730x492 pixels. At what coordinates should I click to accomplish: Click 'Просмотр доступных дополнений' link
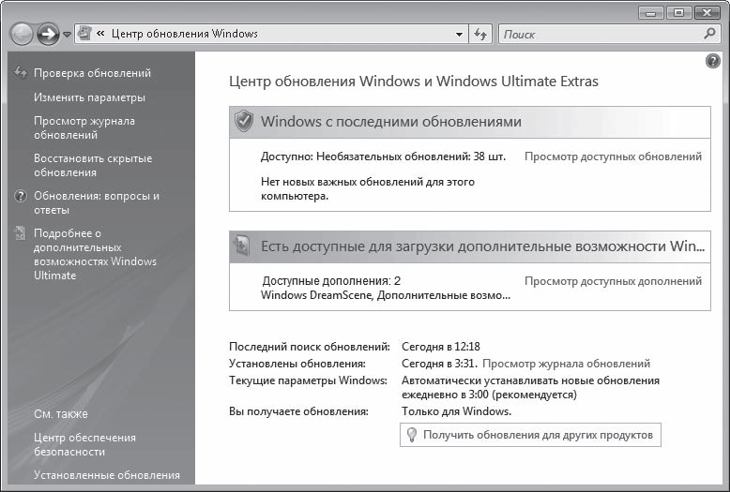[612, 280]
